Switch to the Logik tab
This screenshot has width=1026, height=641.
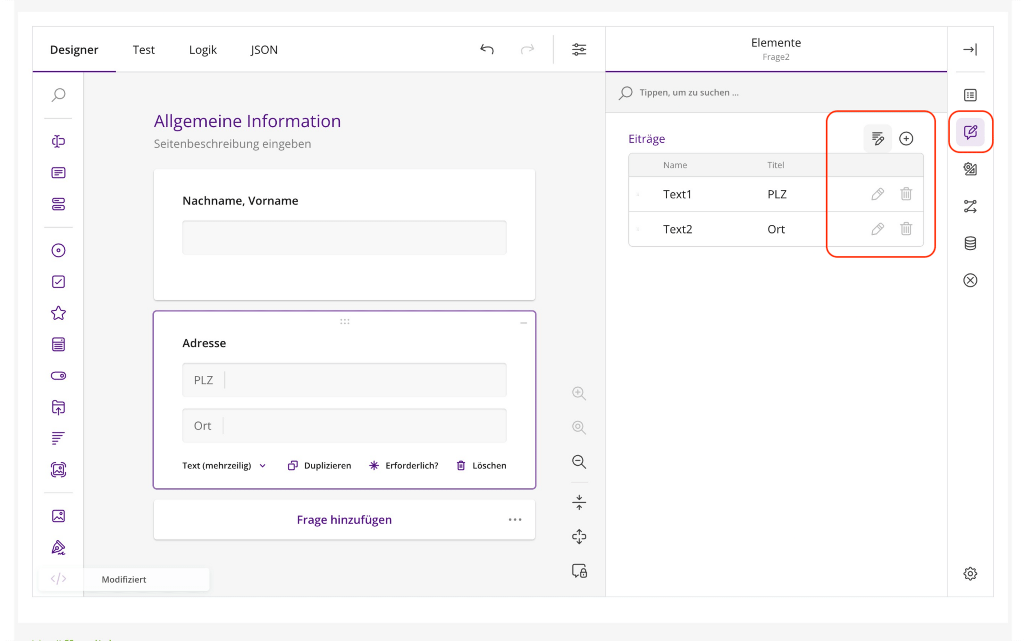(203, 50)
